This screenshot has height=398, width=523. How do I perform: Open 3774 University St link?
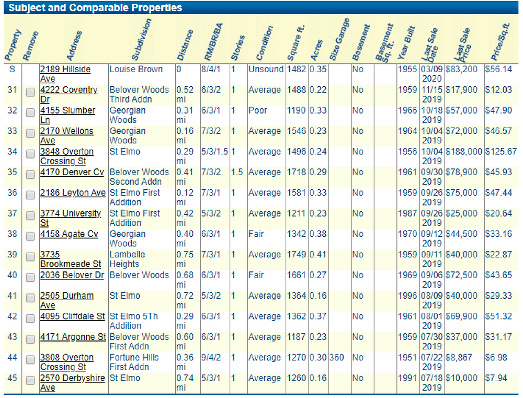pyautogui.click(x=71, y=218)
